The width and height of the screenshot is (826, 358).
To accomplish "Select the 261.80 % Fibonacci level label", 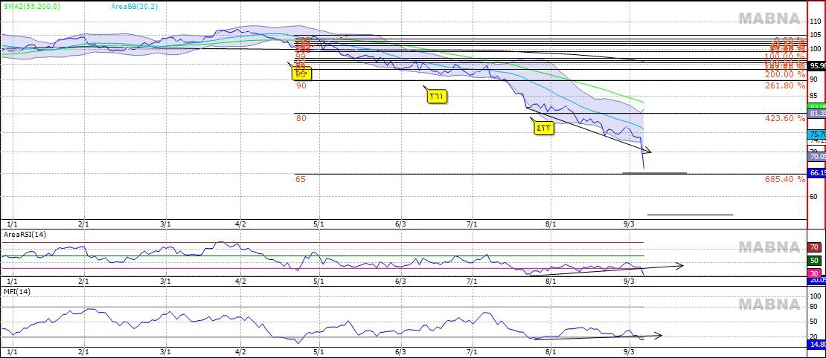I will point(784,85).
